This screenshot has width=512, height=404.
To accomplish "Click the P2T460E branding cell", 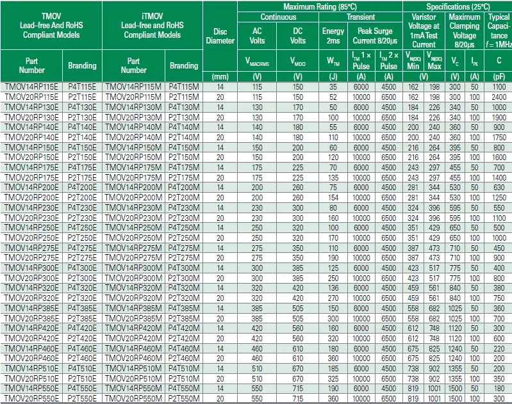I will [82, 358].
